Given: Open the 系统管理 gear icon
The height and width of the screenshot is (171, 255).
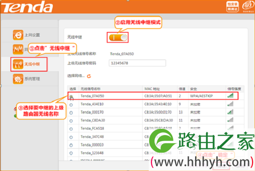Looking at the screenshot, I should point(18,79).
